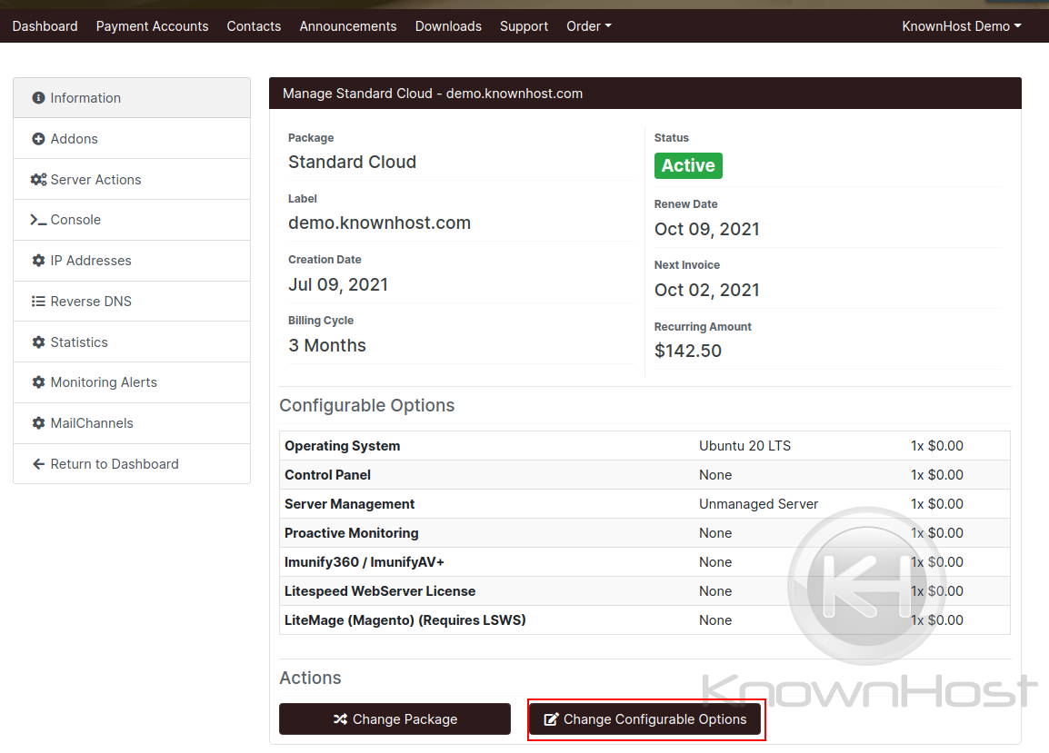Click the Change Configurable Options button
This screenshot has width=1049, height=753.
[x=644, y=718]
